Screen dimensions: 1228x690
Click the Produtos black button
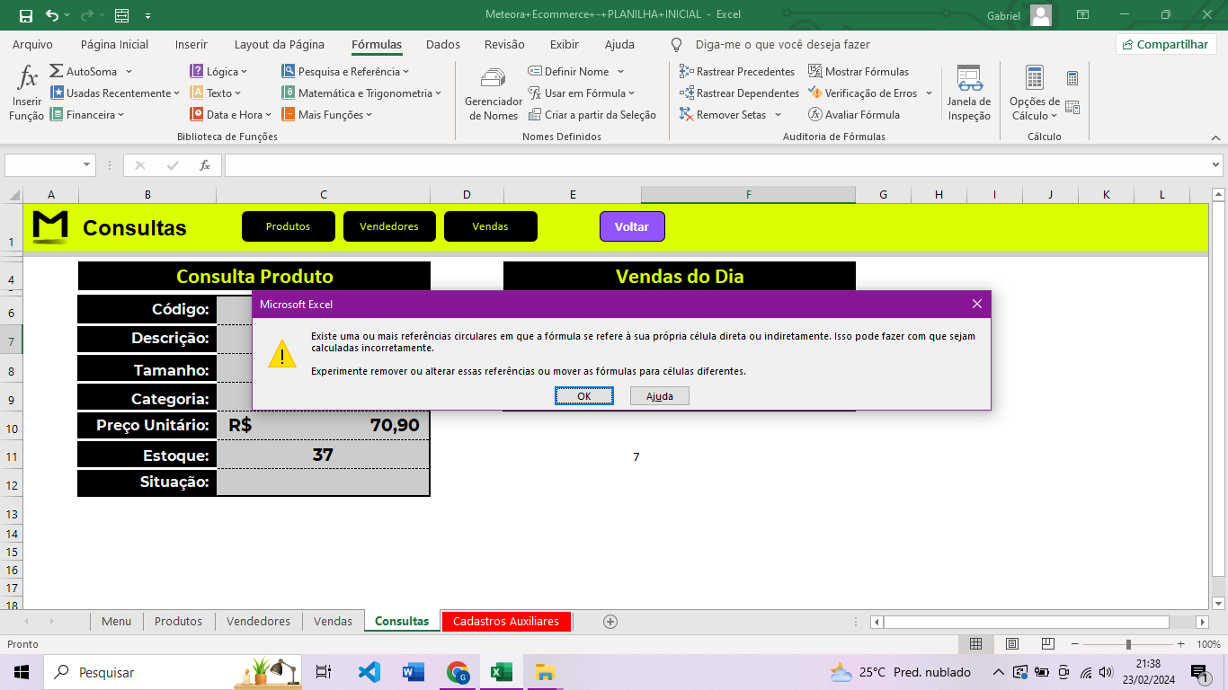[289, 226]
